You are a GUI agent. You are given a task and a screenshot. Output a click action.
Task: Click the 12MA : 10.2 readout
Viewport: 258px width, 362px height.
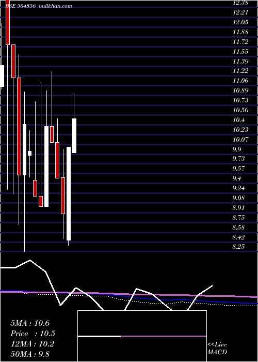[32, 344]
